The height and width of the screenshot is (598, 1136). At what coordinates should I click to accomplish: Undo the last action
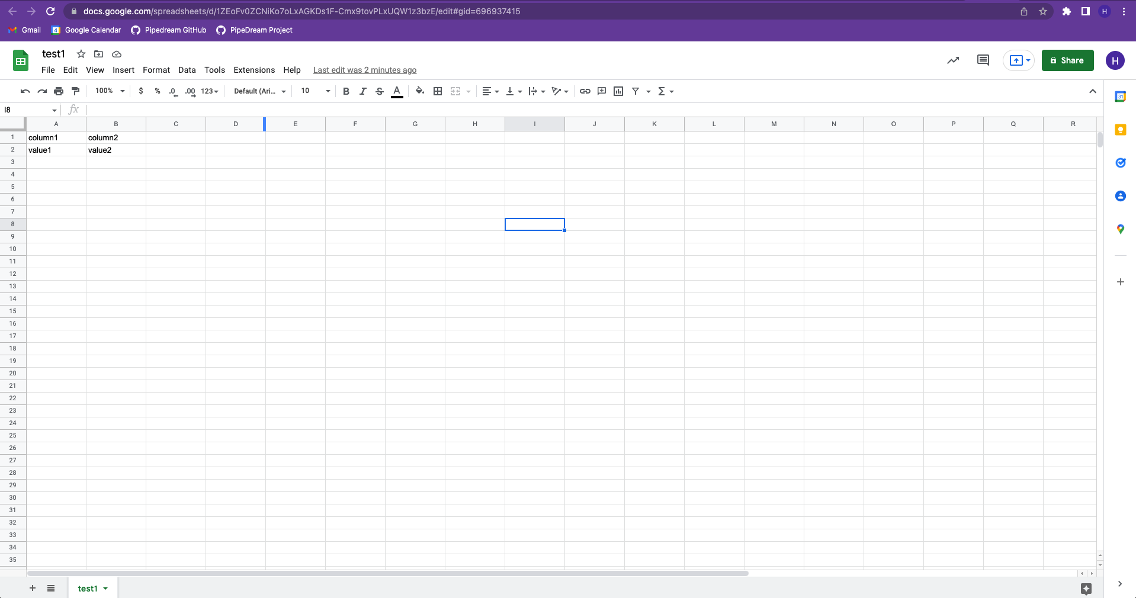click(x=24, y=91)
